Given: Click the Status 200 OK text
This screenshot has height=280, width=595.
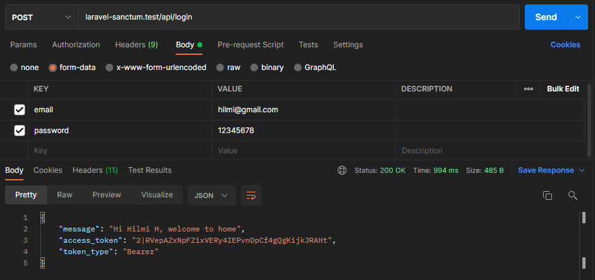Looking at the screenshot, I should tap(380, 170).
